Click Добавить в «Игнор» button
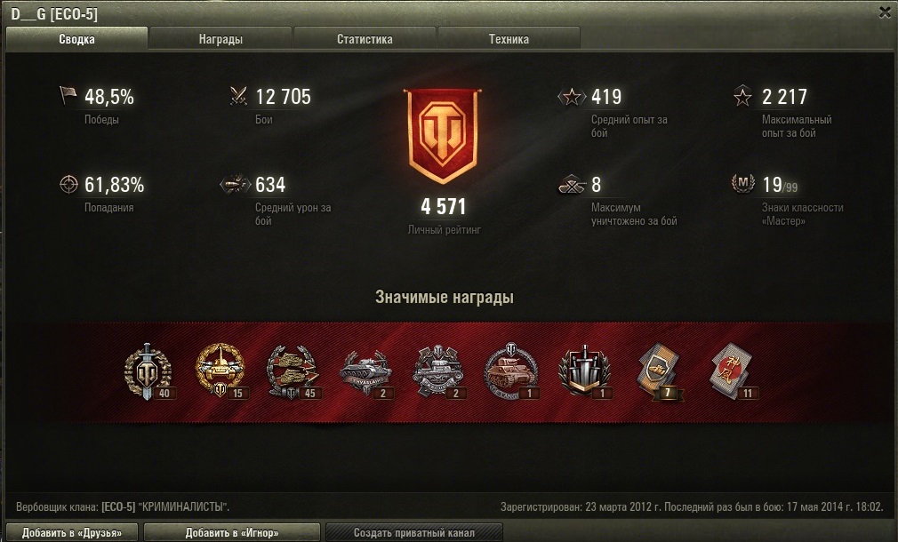898x542 pixels. pos(232,532)
